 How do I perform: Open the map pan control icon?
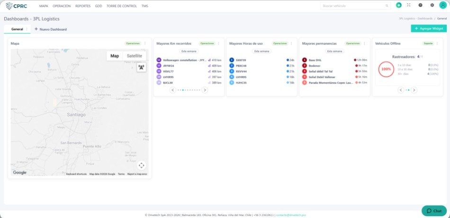(x=141, y=166)
